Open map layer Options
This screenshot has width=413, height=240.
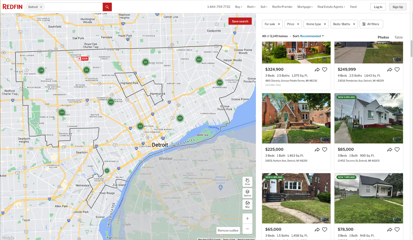tap(247, 193)
